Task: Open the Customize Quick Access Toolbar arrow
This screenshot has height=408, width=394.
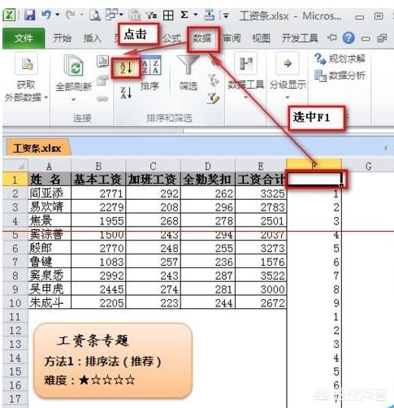Action: (226, 15)
